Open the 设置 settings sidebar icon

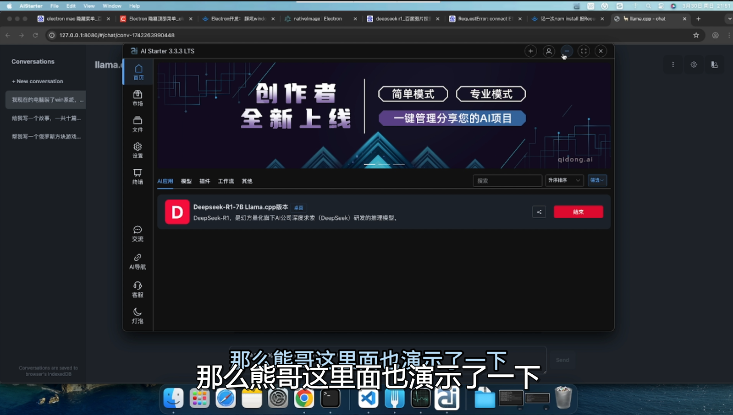click(138, 150)
